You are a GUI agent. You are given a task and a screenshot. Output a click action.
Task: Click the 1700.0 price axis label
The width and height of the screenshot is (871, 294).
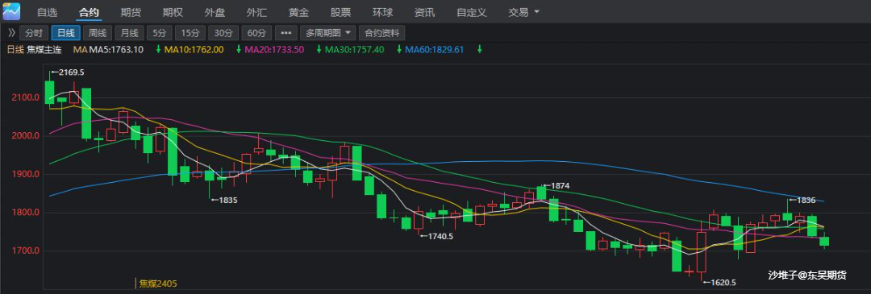25,251
